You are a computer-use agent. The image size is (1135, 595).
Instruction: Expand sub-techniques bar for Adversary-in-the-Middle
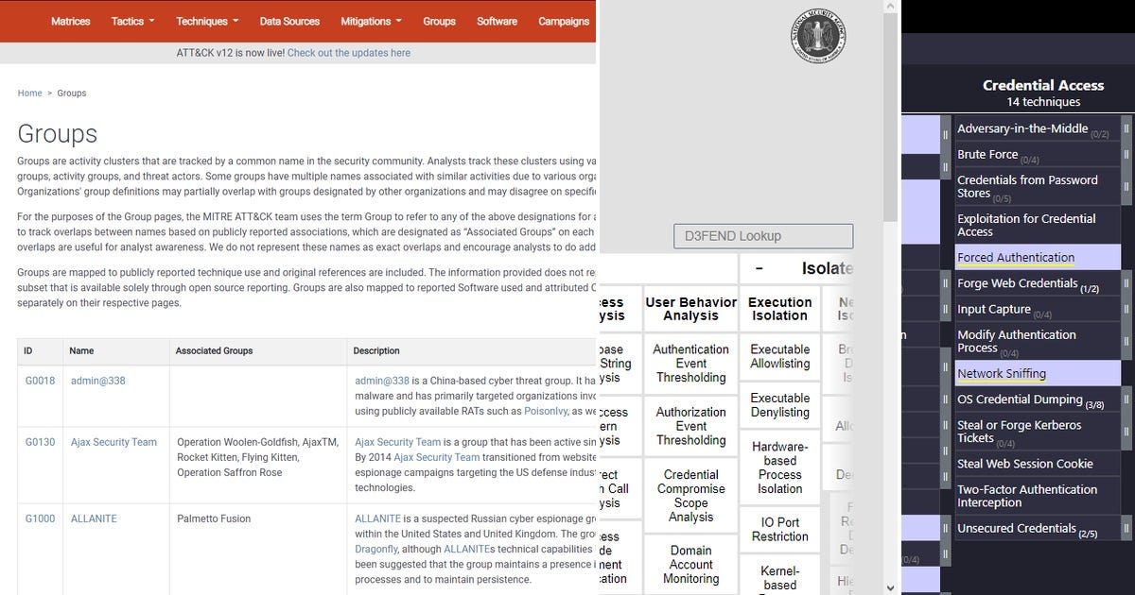click(1125, 127)
